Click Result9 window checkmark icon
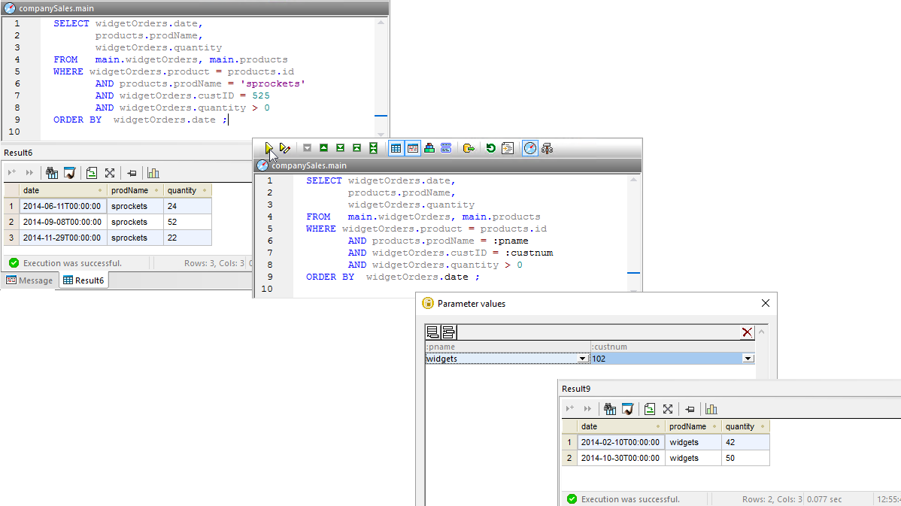The width and height of the screenshot is (901, 506). click(x=627, y=409)
